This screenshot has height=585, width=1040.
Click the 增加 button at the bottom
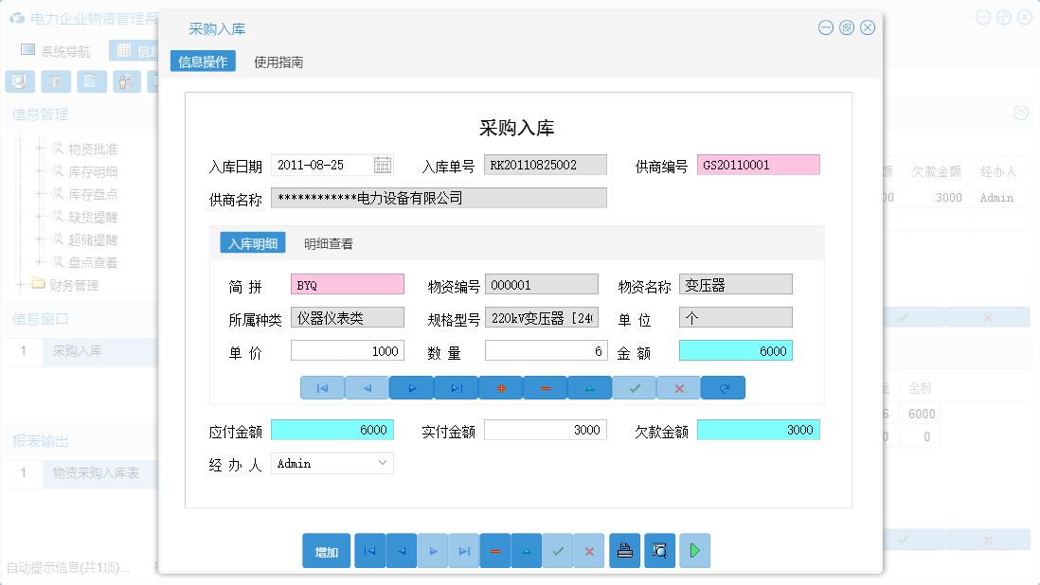[326, 550]
